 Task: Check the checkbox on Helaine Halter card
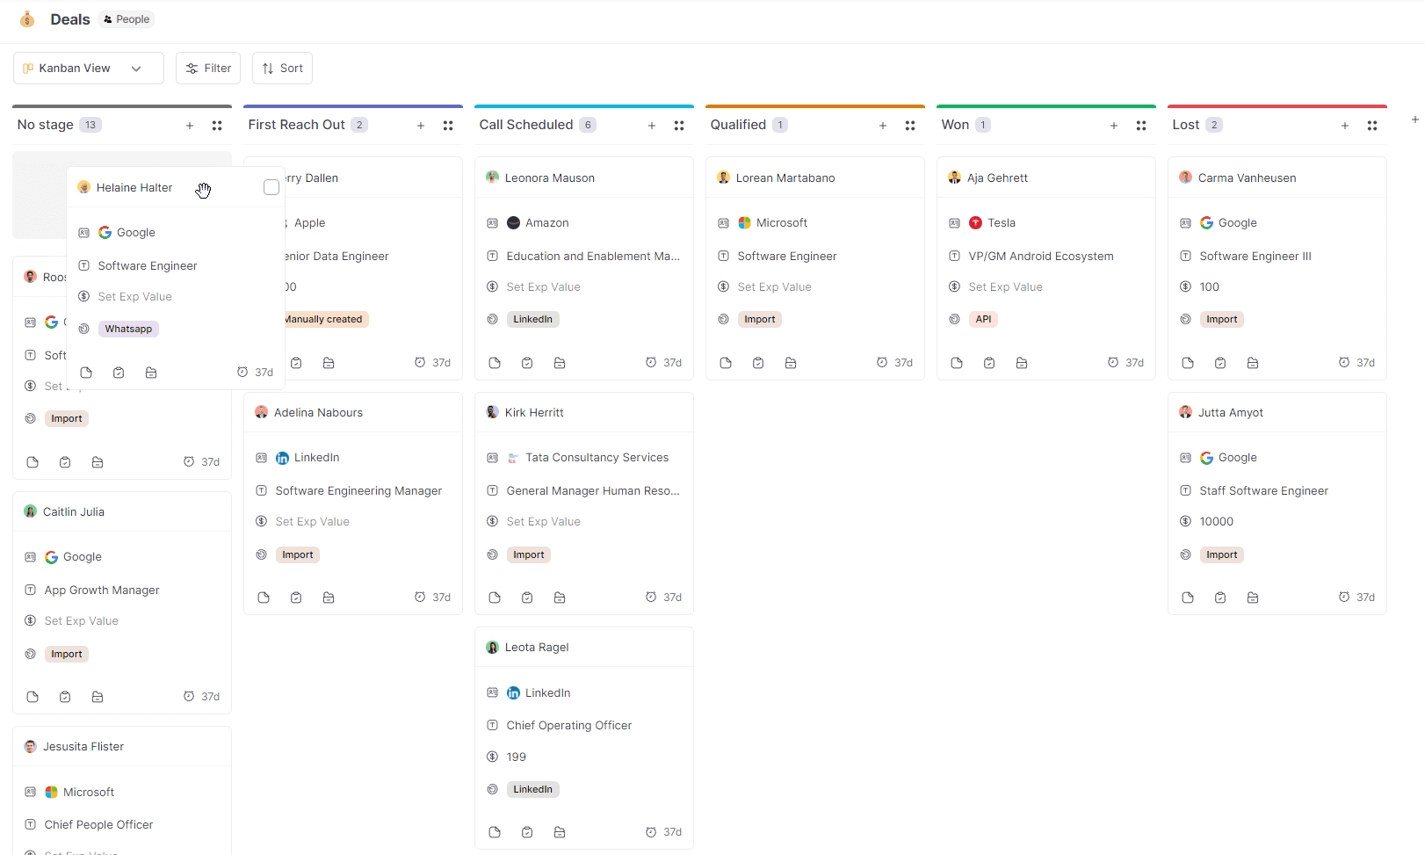(271, 187)
